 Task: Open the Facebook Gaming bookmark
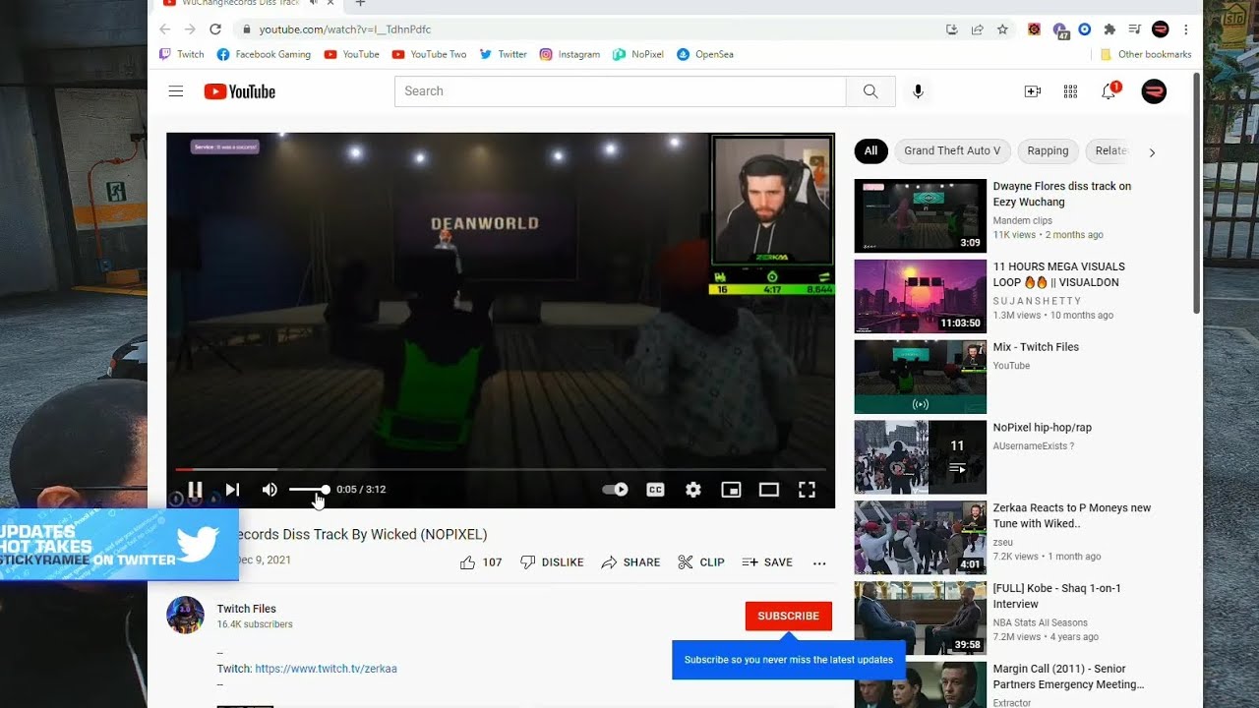(264, 54)
